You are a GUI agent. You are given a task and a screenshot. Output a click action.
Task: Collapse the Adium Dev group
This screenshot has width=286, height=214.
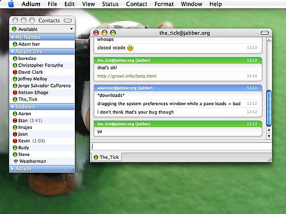tap(12, 51)
